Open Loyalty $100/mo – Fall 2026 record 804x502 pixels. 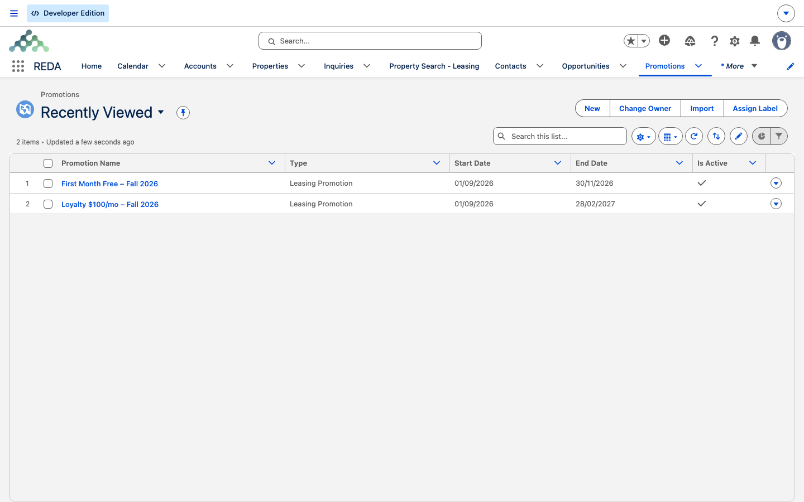click(110, 204)
